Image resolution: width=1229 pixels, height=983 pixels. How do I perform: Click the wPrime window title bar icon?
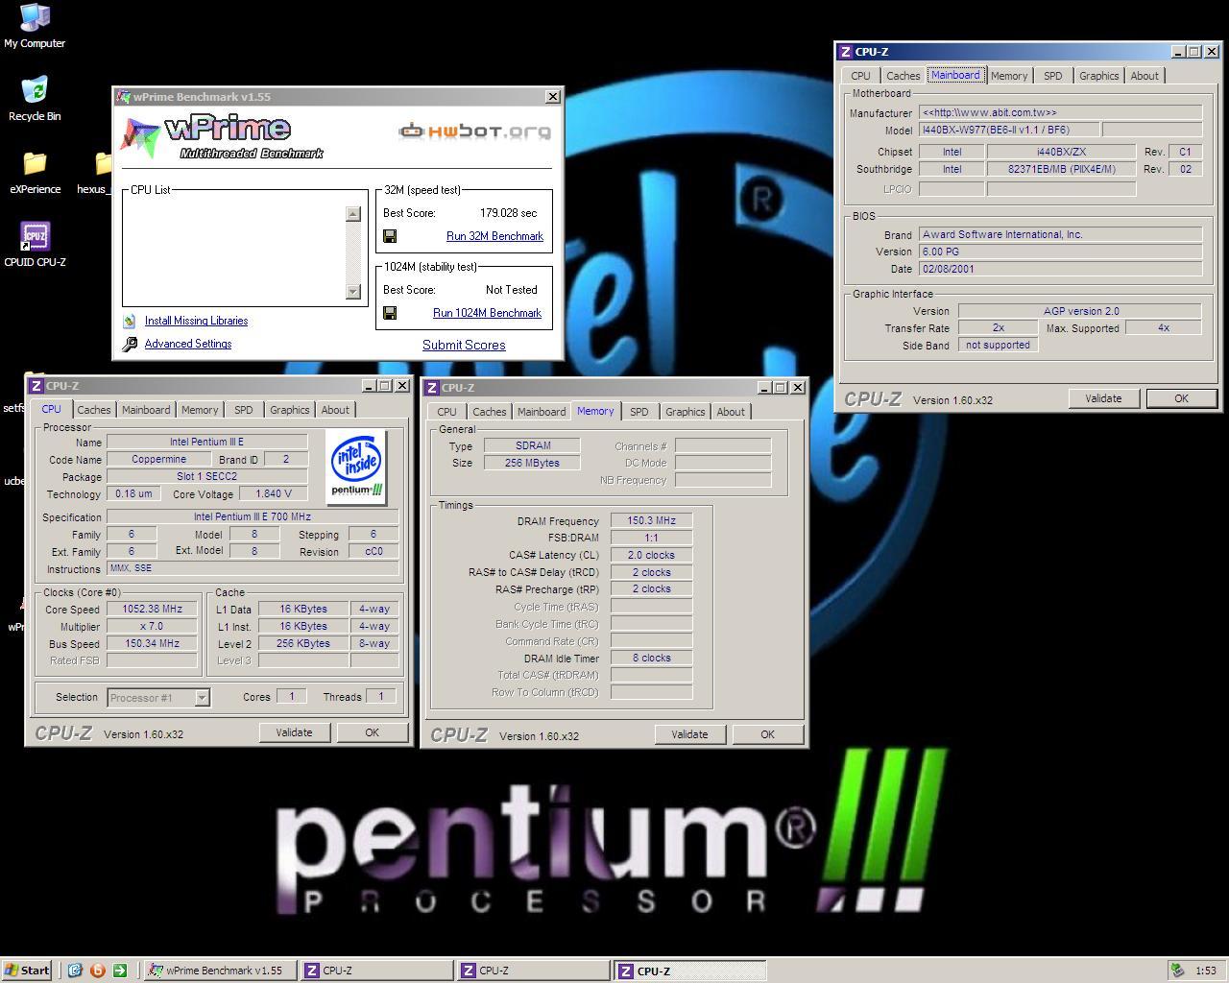(123, 97)
